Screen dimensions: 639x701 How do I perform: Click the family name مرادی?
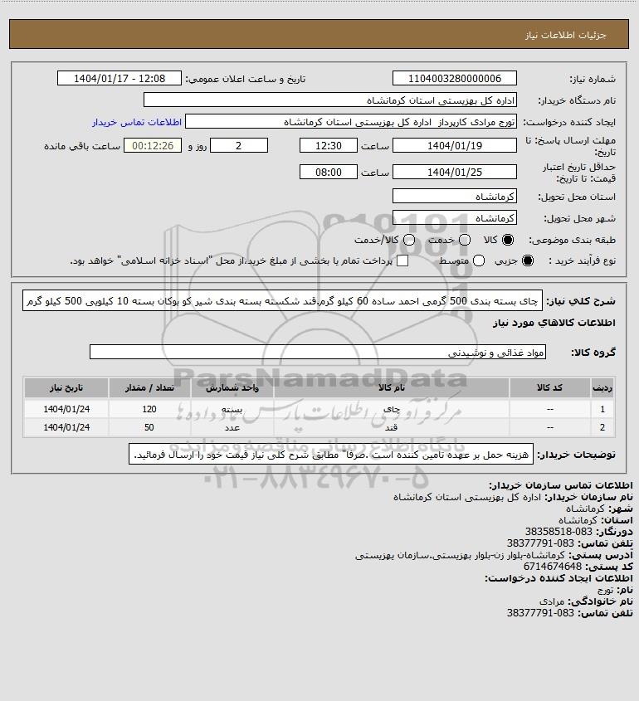pyautogui.click(x=552, y=601)
